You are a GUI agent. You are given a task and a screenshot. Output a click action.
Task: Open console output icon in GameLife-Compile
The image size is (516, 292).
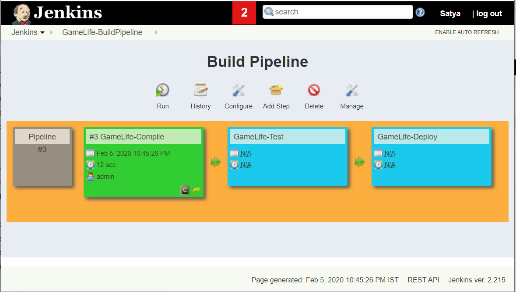185,190
